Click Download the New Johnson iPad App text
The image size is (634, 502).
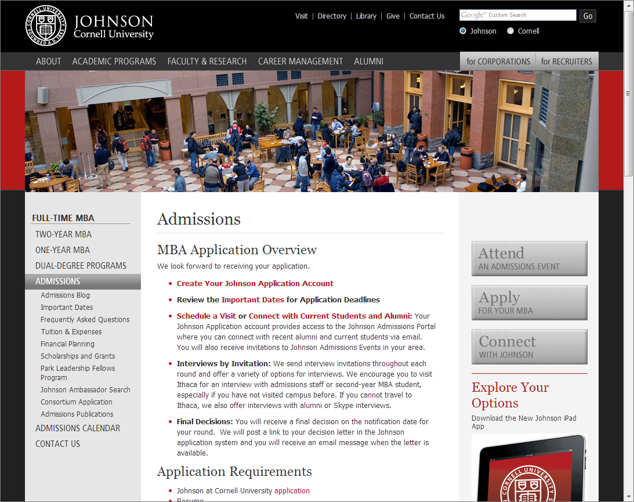tap(524, 422)
